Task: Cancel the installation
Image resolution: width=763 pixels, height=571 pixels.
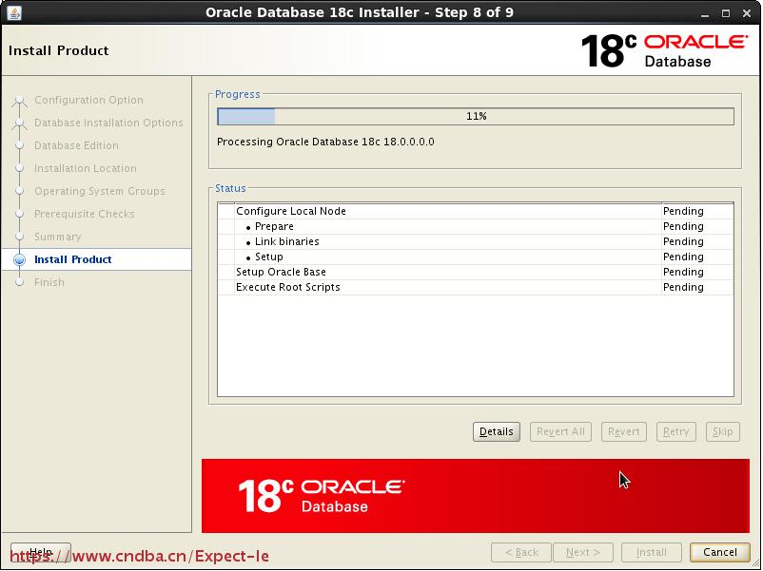Action: pos(719,552)
